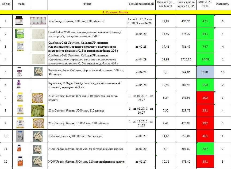Screen dimensions: 231x169
Task: Select the red discount cell 297
Action: click(x=205, y=123)
